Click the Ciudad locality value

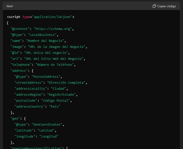[x=59, y=89]
